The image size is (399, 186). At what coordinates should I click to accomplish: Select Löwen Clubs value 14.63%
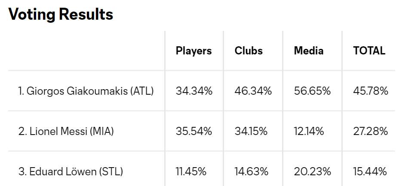pos(252,171)
